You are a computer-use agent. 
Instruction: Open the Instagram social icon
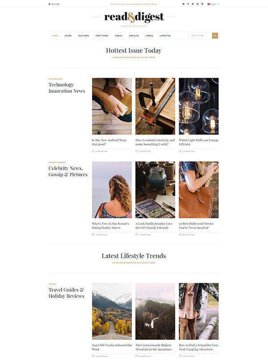pyautogui.click(x=183, y=4)
